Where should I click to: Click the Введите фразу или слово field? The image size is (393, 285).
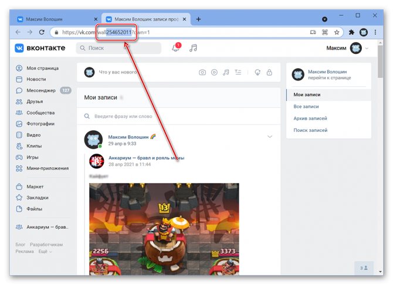click(x=178, y=116)
